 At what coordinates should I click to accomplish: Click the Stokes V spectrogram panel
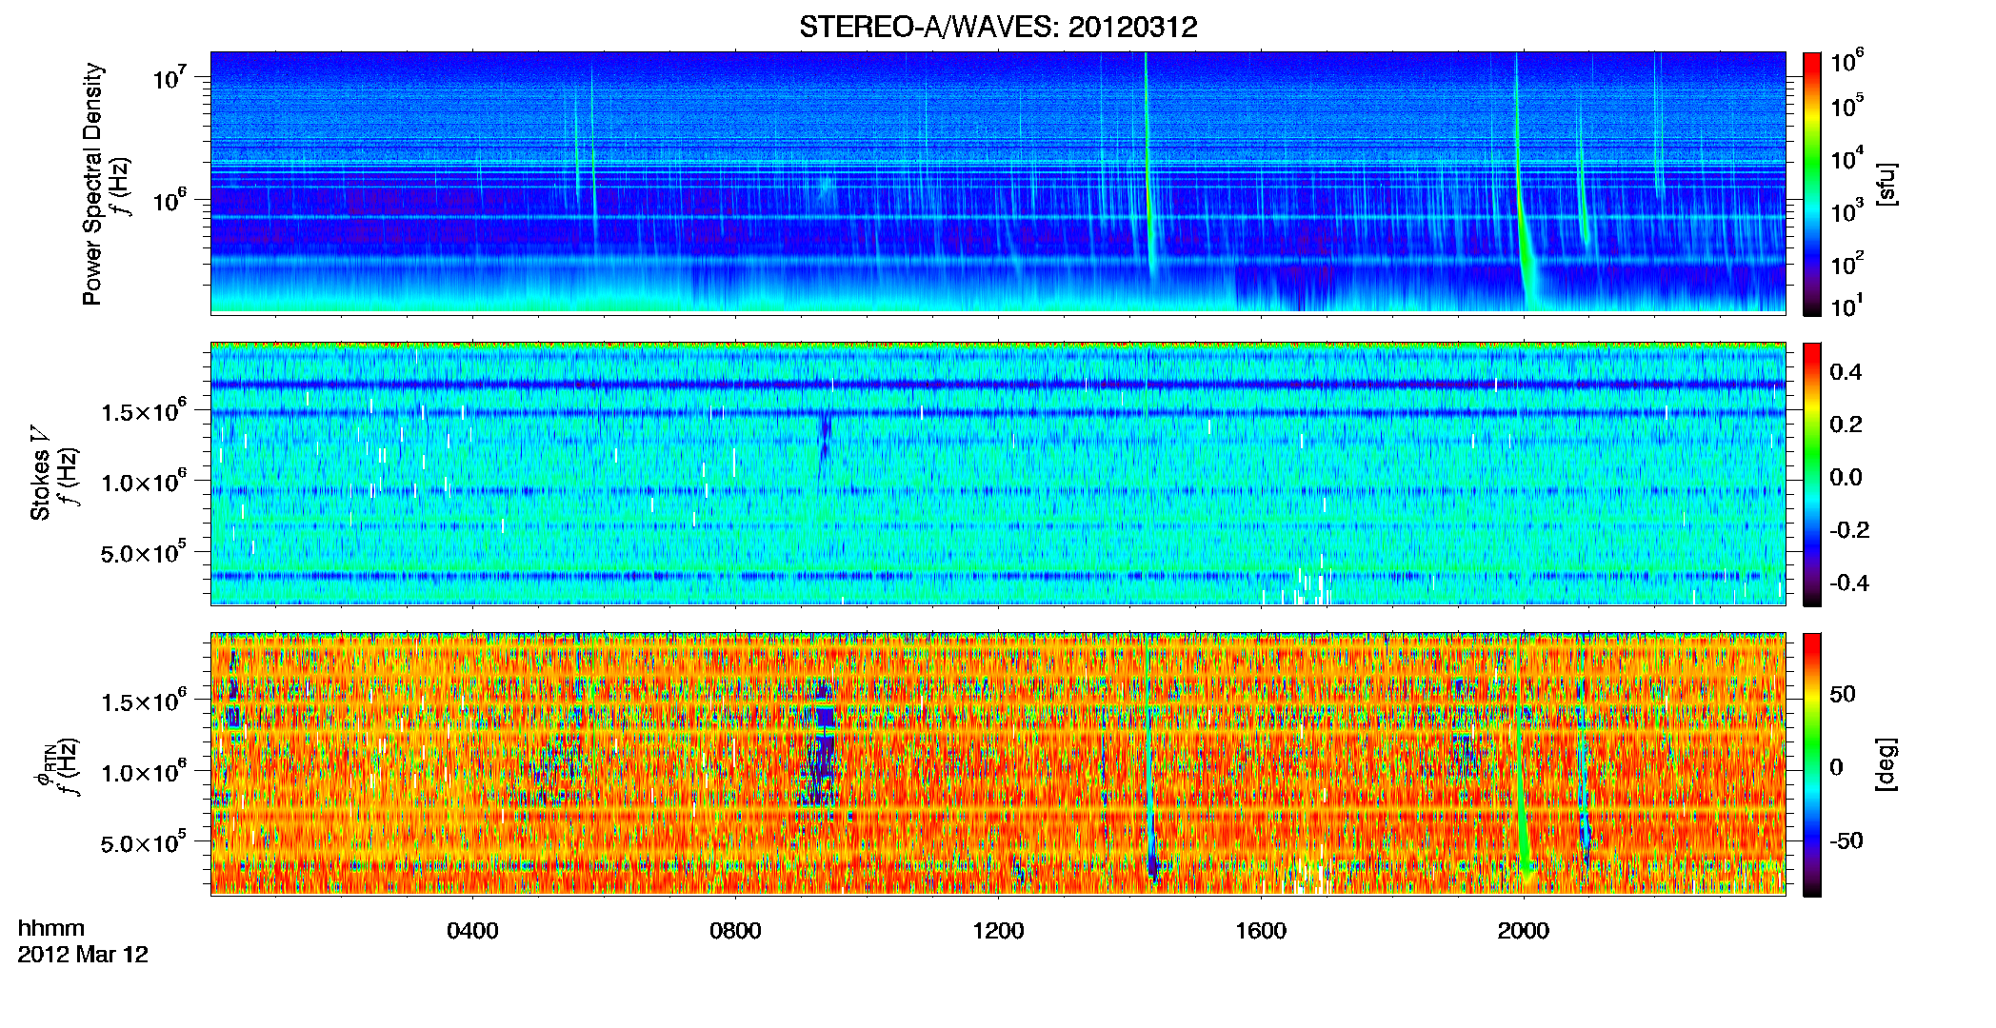point(998,474)
